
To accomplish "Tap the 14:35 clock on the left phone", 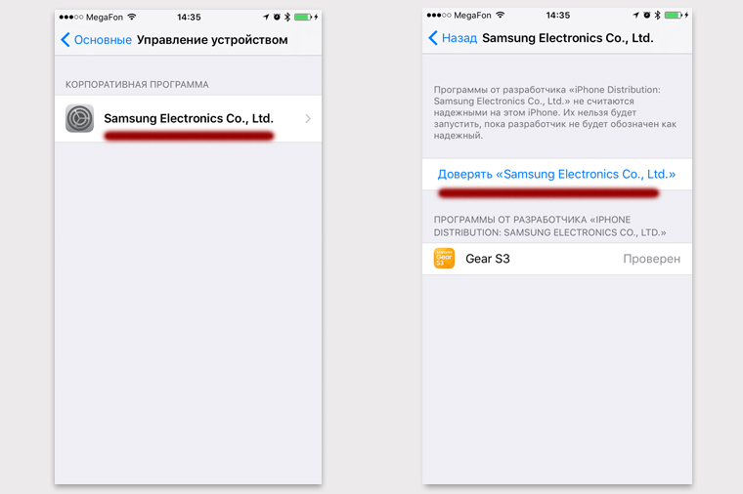I will coord(189,17).
